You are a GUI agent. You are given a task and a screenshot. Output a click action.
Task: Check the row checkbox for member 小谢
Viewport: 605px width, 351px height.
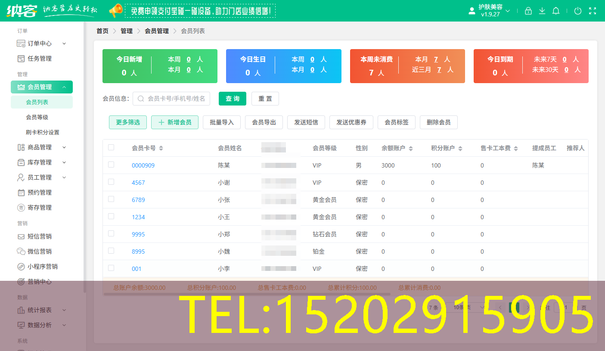click(x=111, y=182)
